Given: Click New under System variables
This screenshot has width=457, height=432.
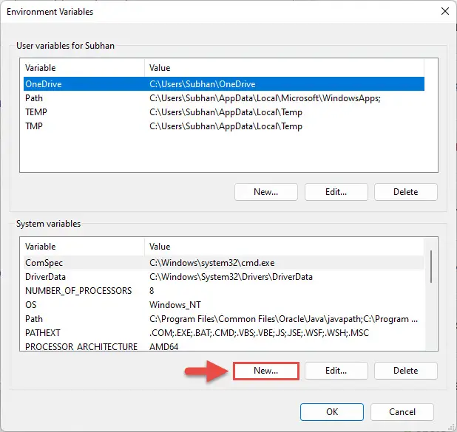Looking at the screenshot, I should (x=265, y=371).
